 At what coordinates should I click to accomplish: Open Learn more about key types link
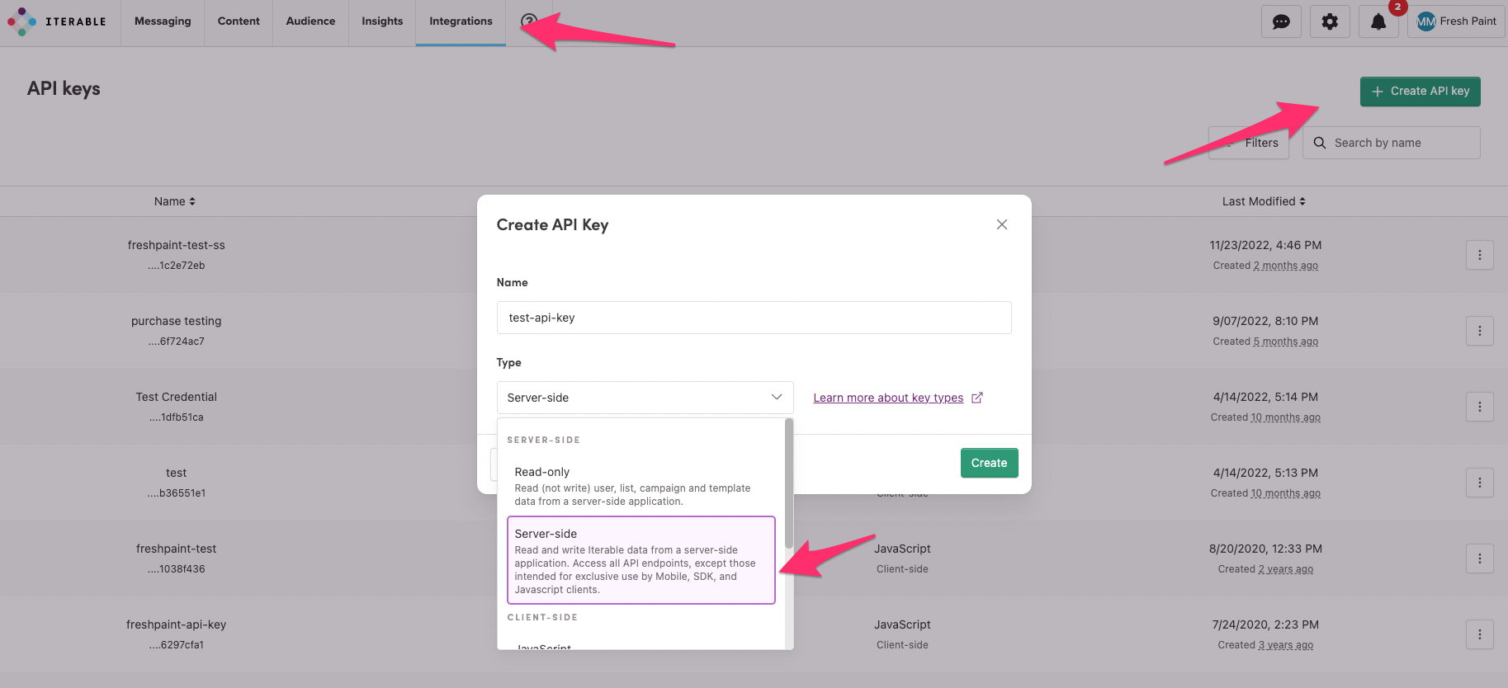[888, 398]
